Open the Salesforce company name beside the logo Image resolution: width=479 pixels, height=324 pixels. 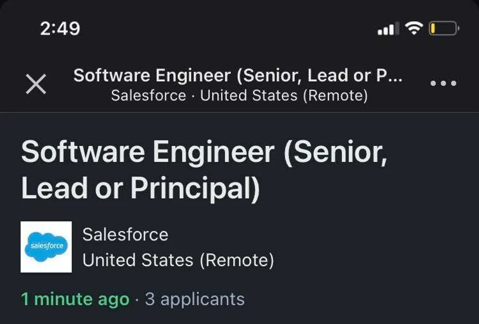click(125, 234)
